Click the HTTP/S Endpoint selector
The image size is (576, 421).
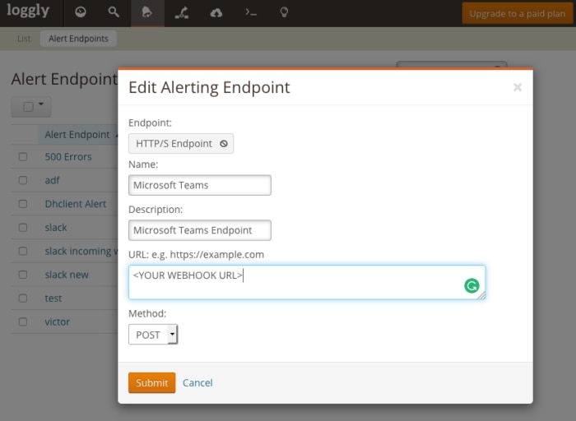[x=181, y=144]
